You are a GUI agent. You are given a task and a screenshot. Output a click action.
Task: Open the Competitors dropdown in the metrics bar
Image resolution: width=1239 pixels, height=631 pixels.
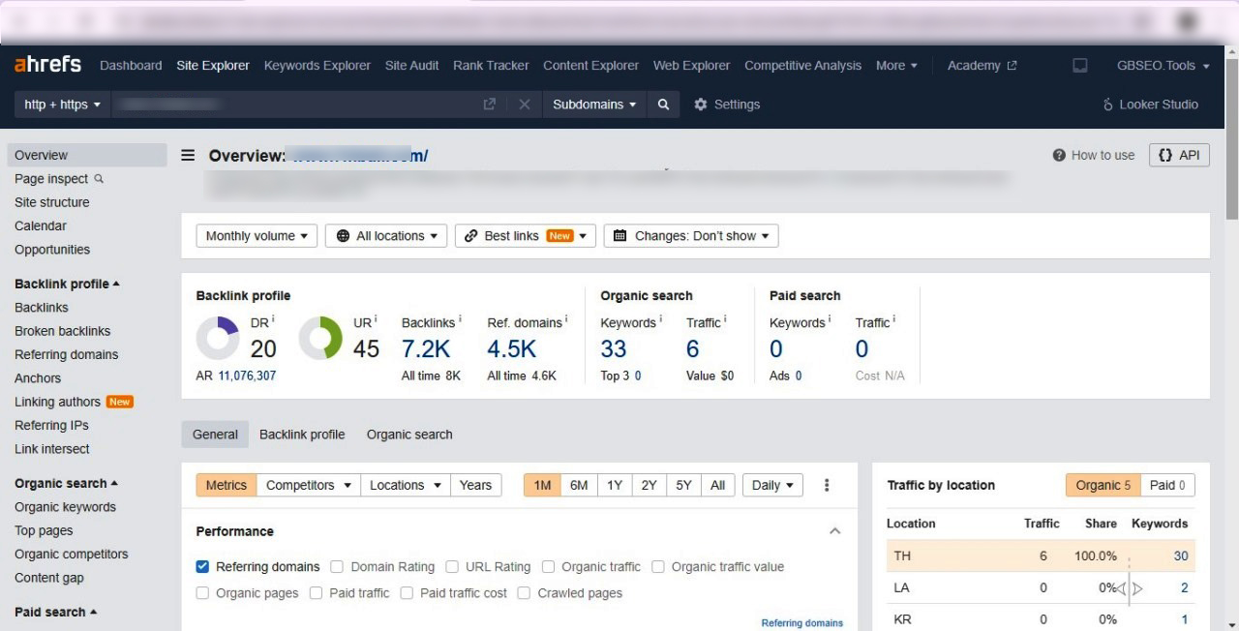coord(308,485)
